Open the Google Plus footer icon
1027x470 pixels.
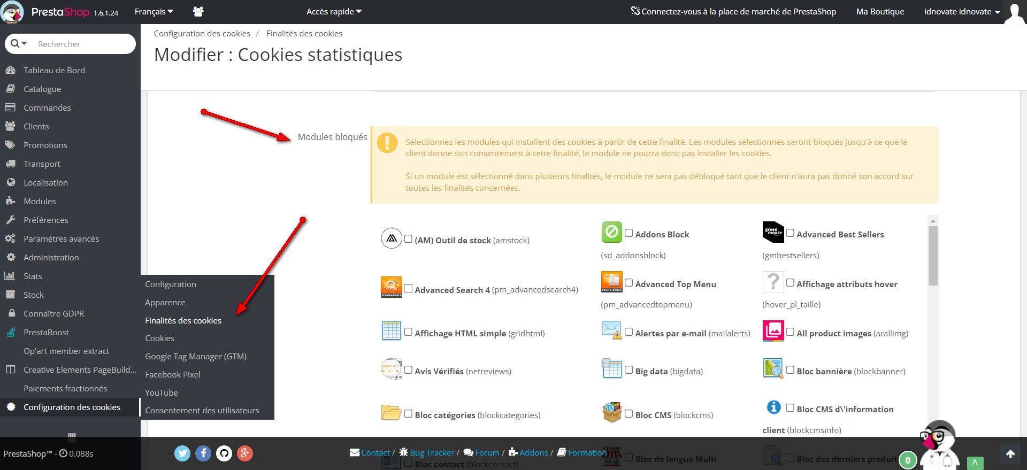tap(245, 453)
